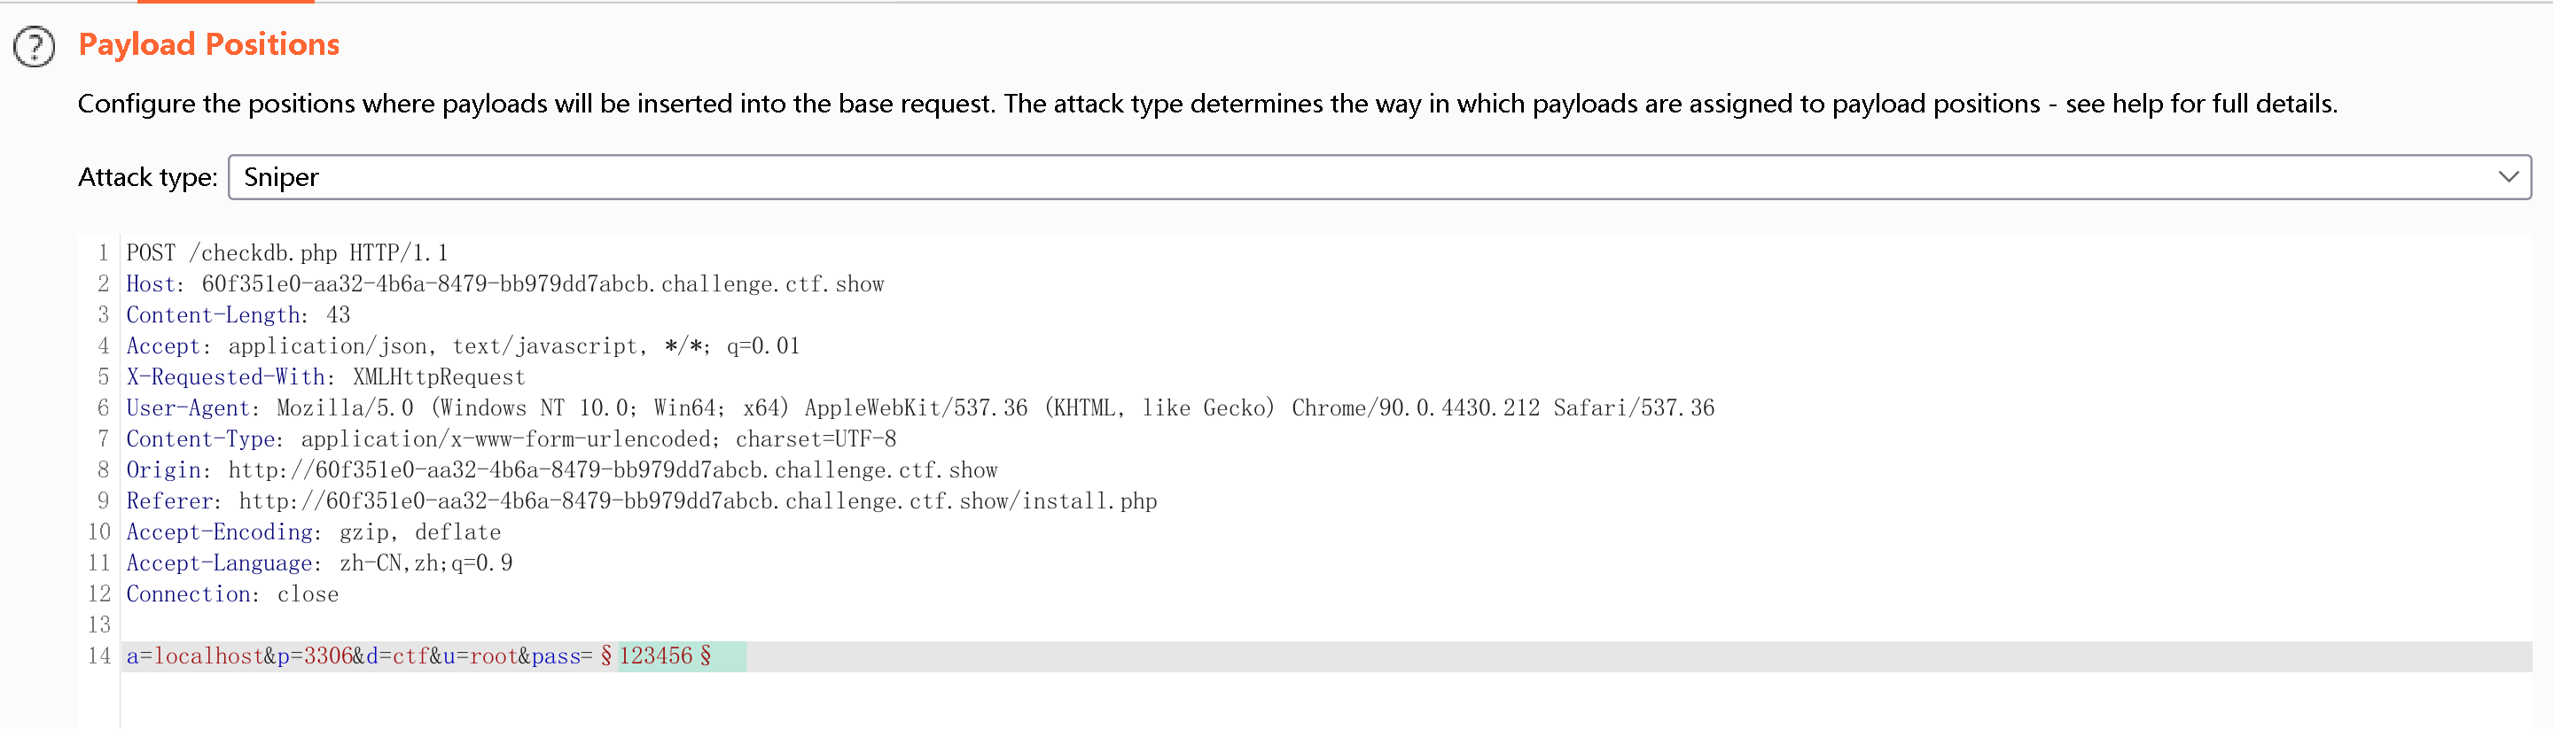Click inside the User-Agent header line
Viewport: 2553px width, 729px height.
(x=918, y=408)
